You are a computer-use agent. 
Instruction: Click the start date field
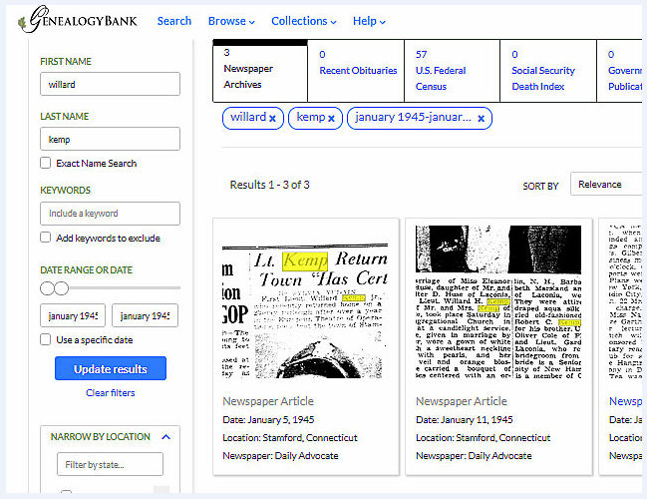pos(73,316)
